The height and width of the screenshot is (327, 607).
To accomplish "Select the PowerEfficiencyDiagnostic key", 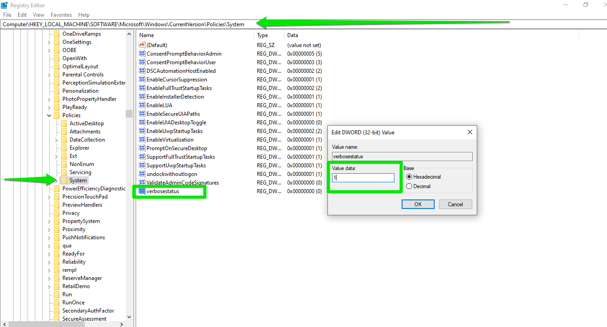I will (x=94, y=189).
